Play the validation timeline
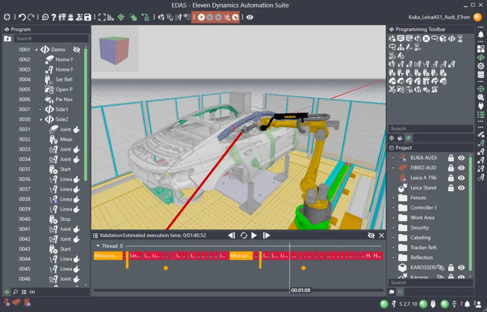 254,235
